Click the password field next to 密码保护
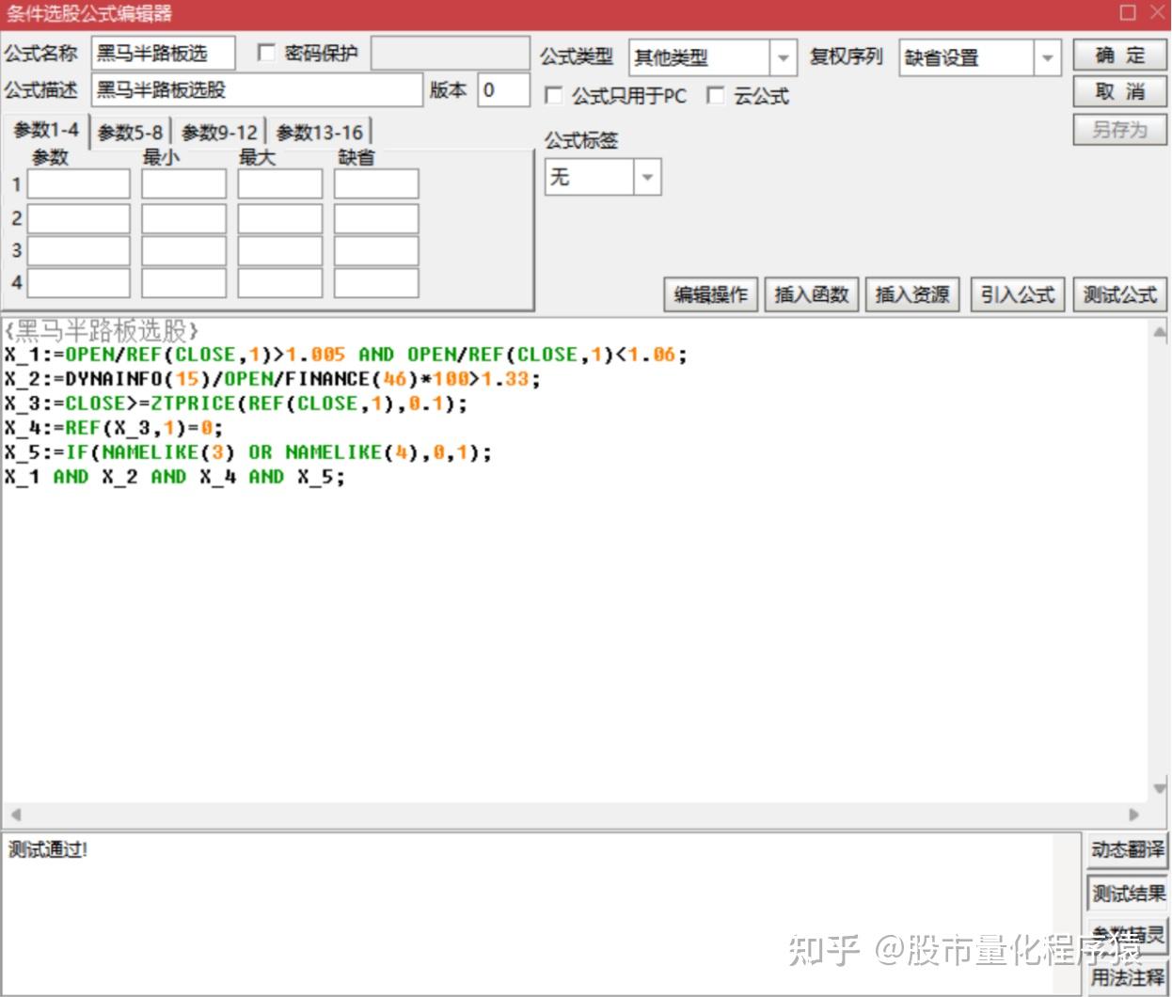Screen dimensions: 1172x997 tap(451, 54)
